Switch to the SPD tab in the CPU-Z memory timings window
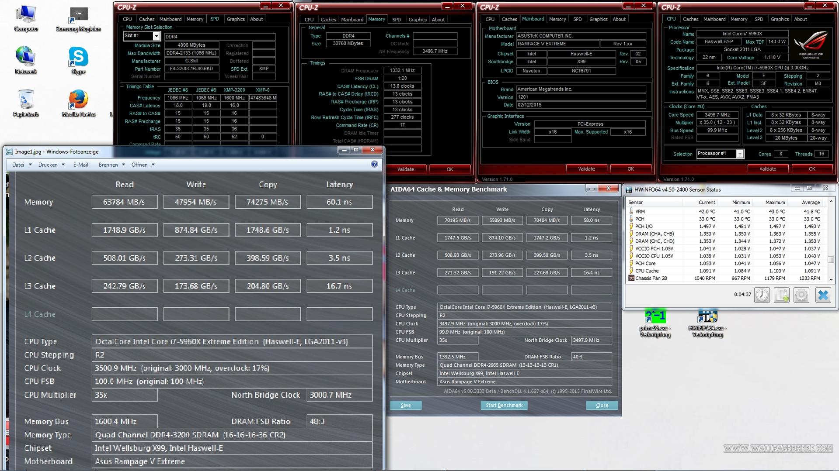839x471 pixels. [397, 20]
